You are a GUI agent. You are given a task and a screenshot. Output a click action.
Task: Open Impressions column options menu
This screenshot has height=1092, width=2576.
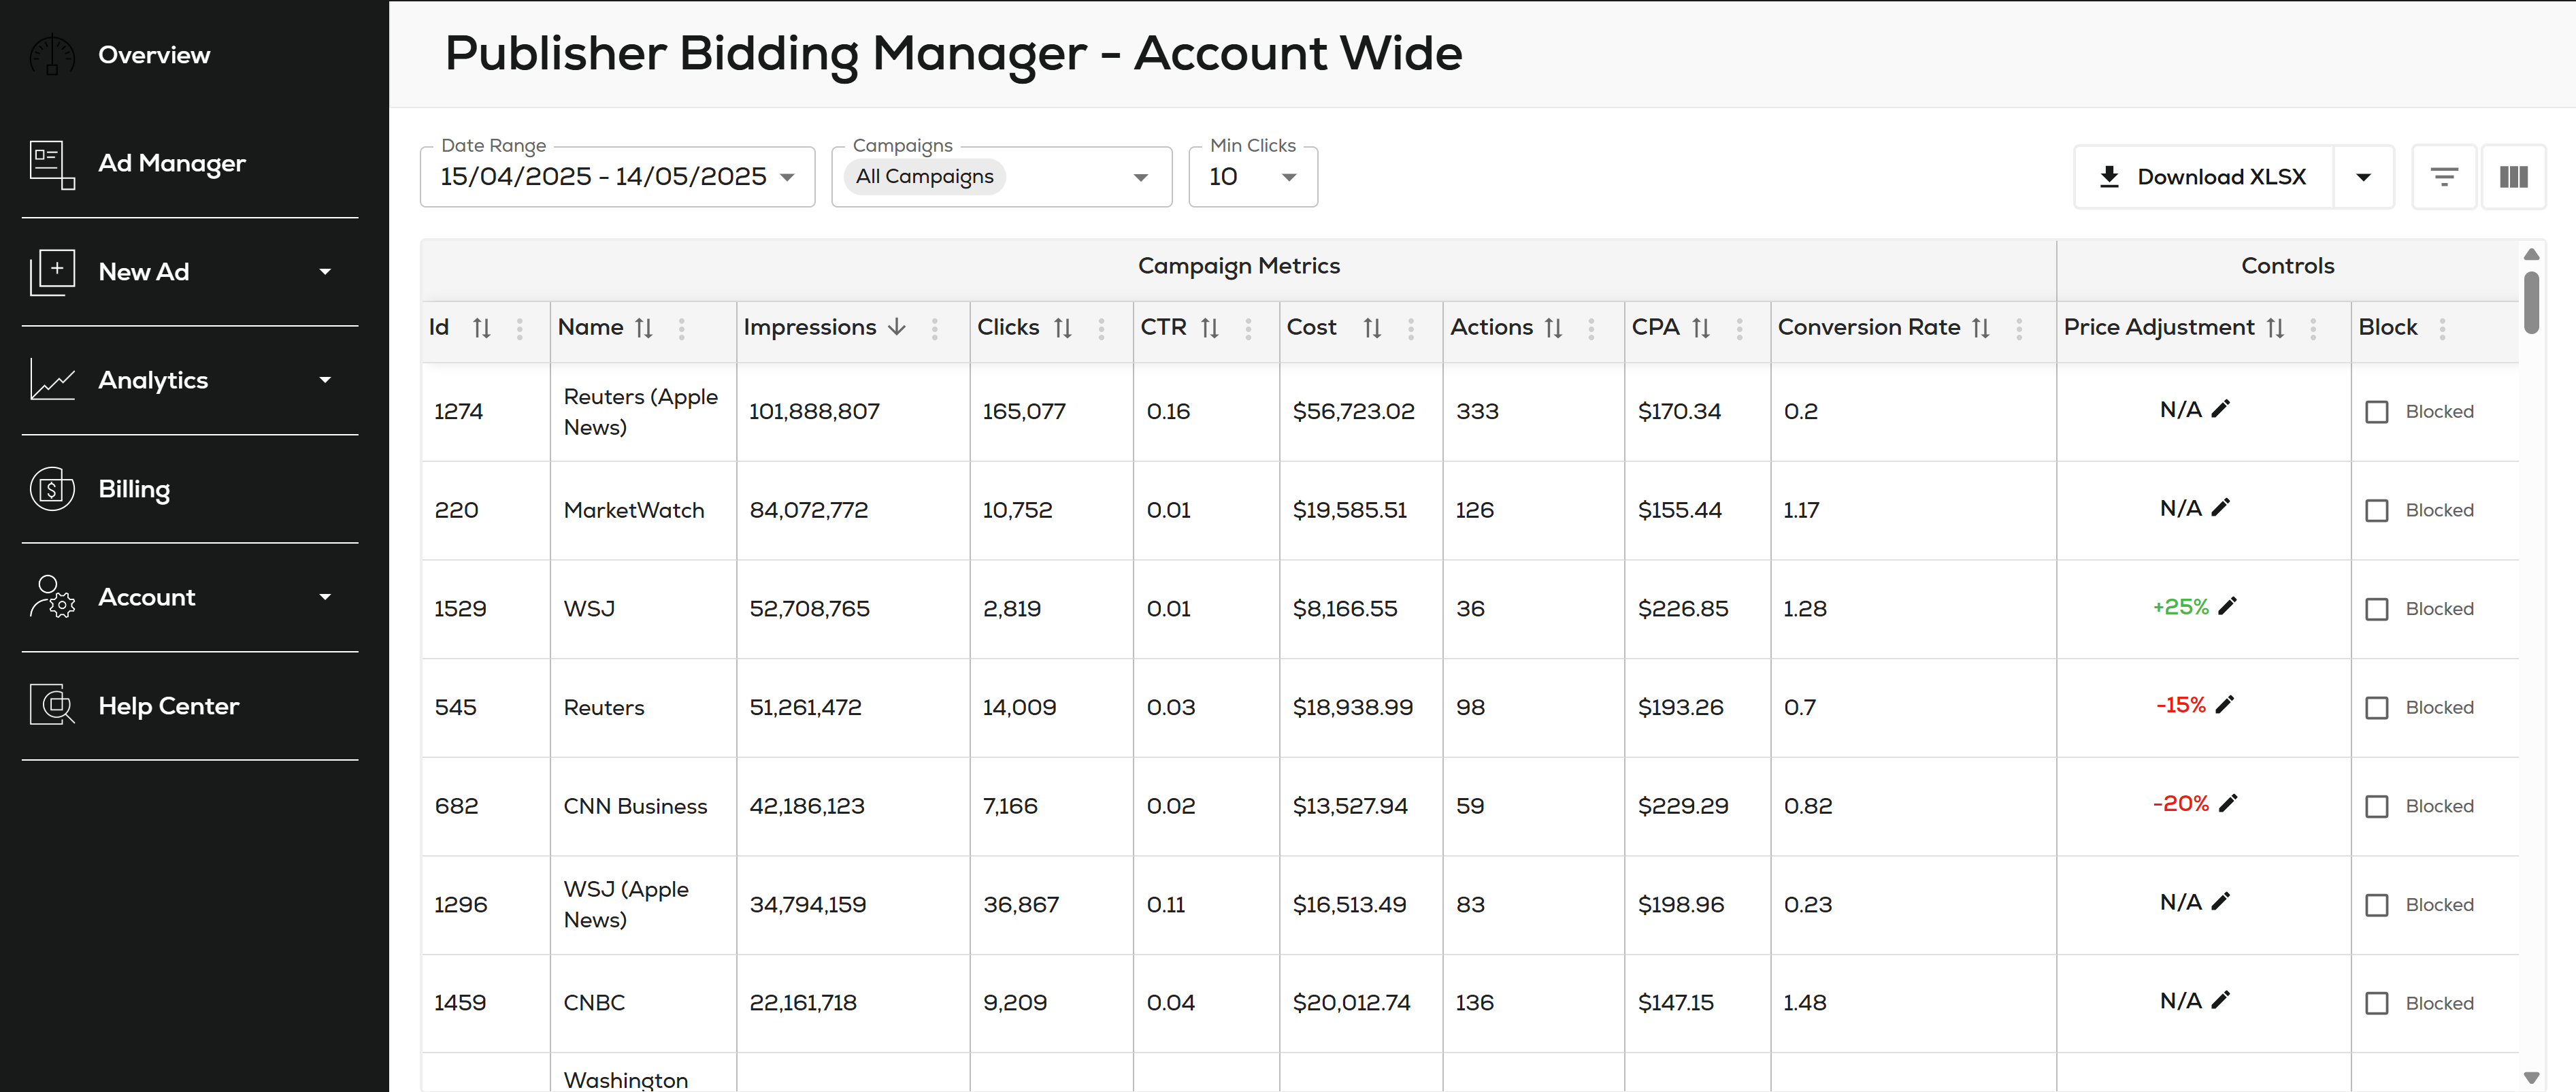coord(934,329)
